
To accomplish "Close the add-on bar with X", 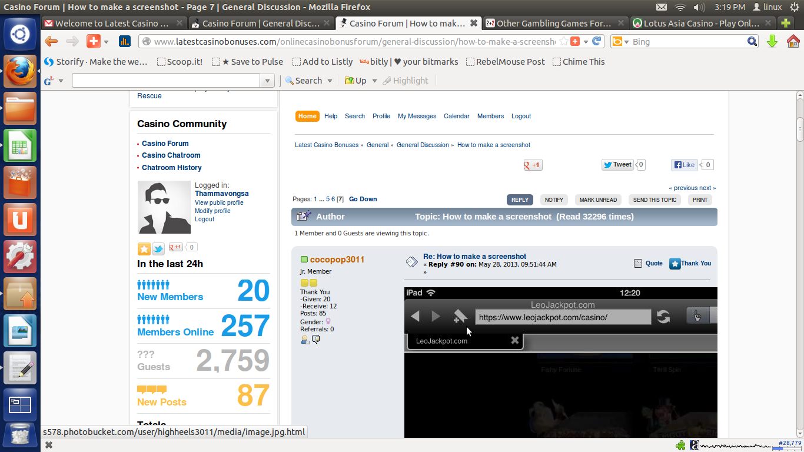I will click(49, 445).
